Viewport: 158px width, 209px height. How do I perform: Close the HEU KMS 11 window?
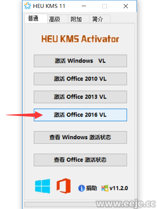(126, 6)
